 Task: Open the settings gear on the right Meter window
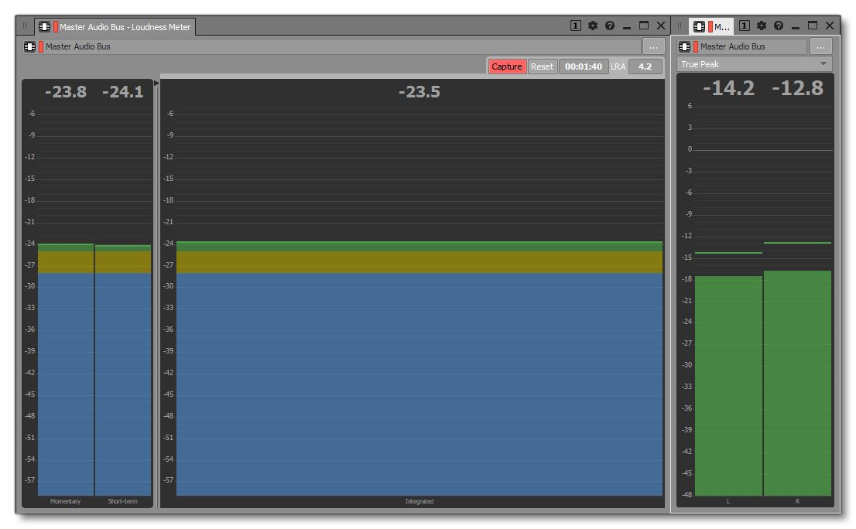click(x=761, y=26)
